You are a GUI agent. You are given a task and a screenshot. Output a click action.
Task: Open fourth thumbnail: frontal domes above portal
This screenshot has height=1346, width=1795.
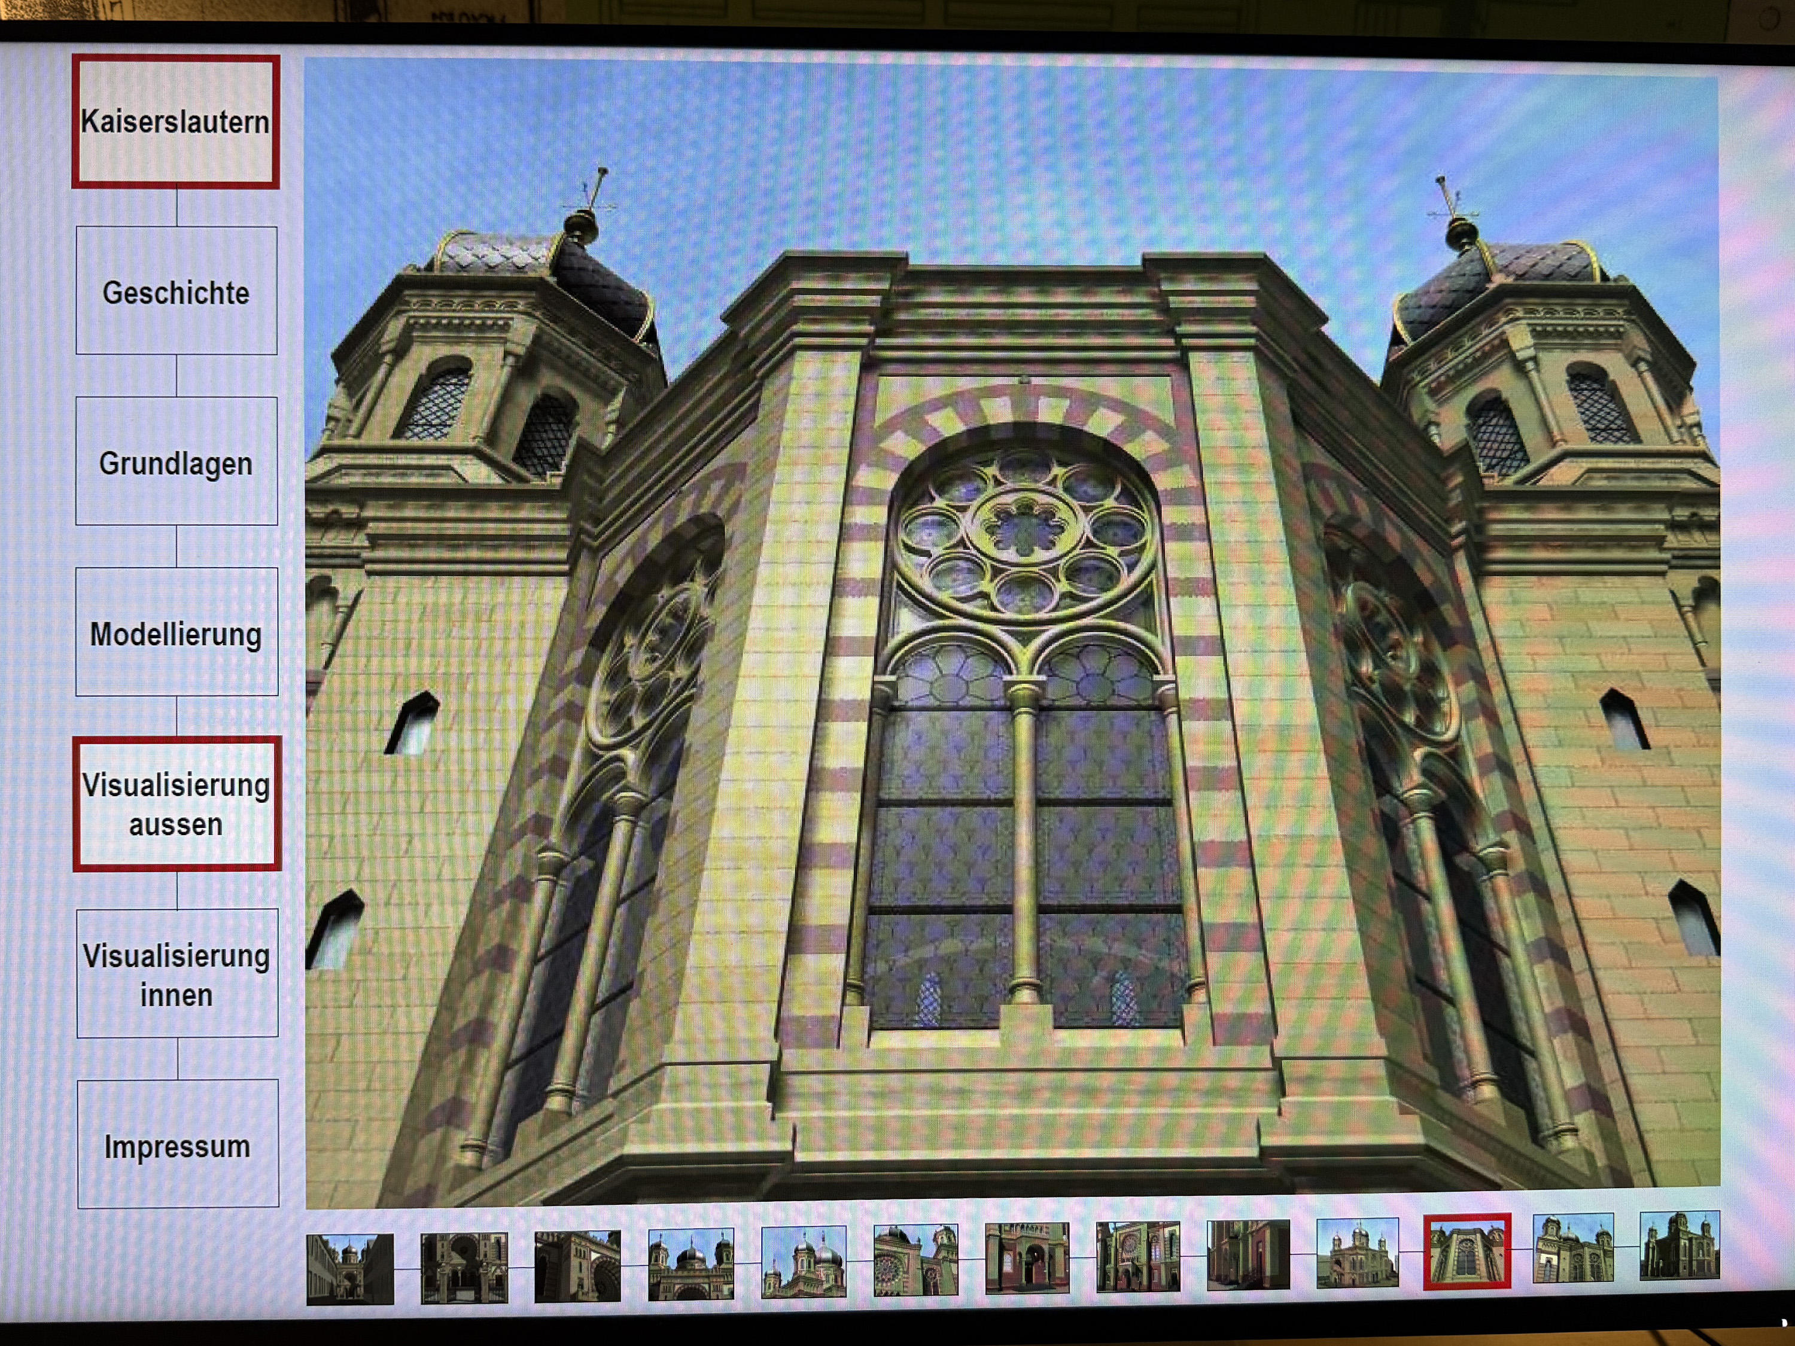click(690, 1263)
